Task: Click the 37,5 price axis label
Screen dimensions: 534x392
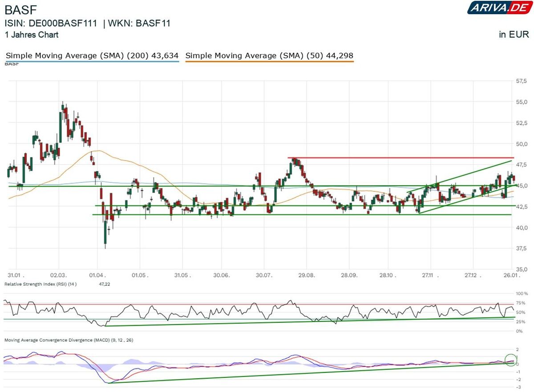Action: click(521, 248)
